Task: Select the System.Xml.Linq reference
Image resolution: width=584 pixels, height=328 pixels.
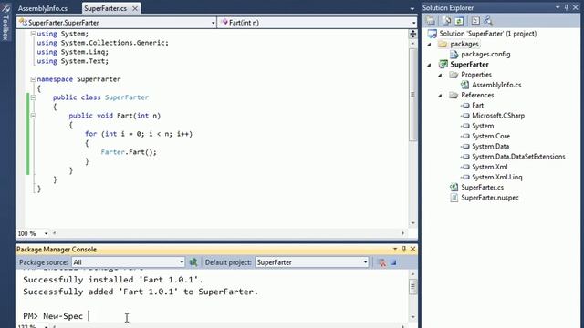Action: pos(496,177)
